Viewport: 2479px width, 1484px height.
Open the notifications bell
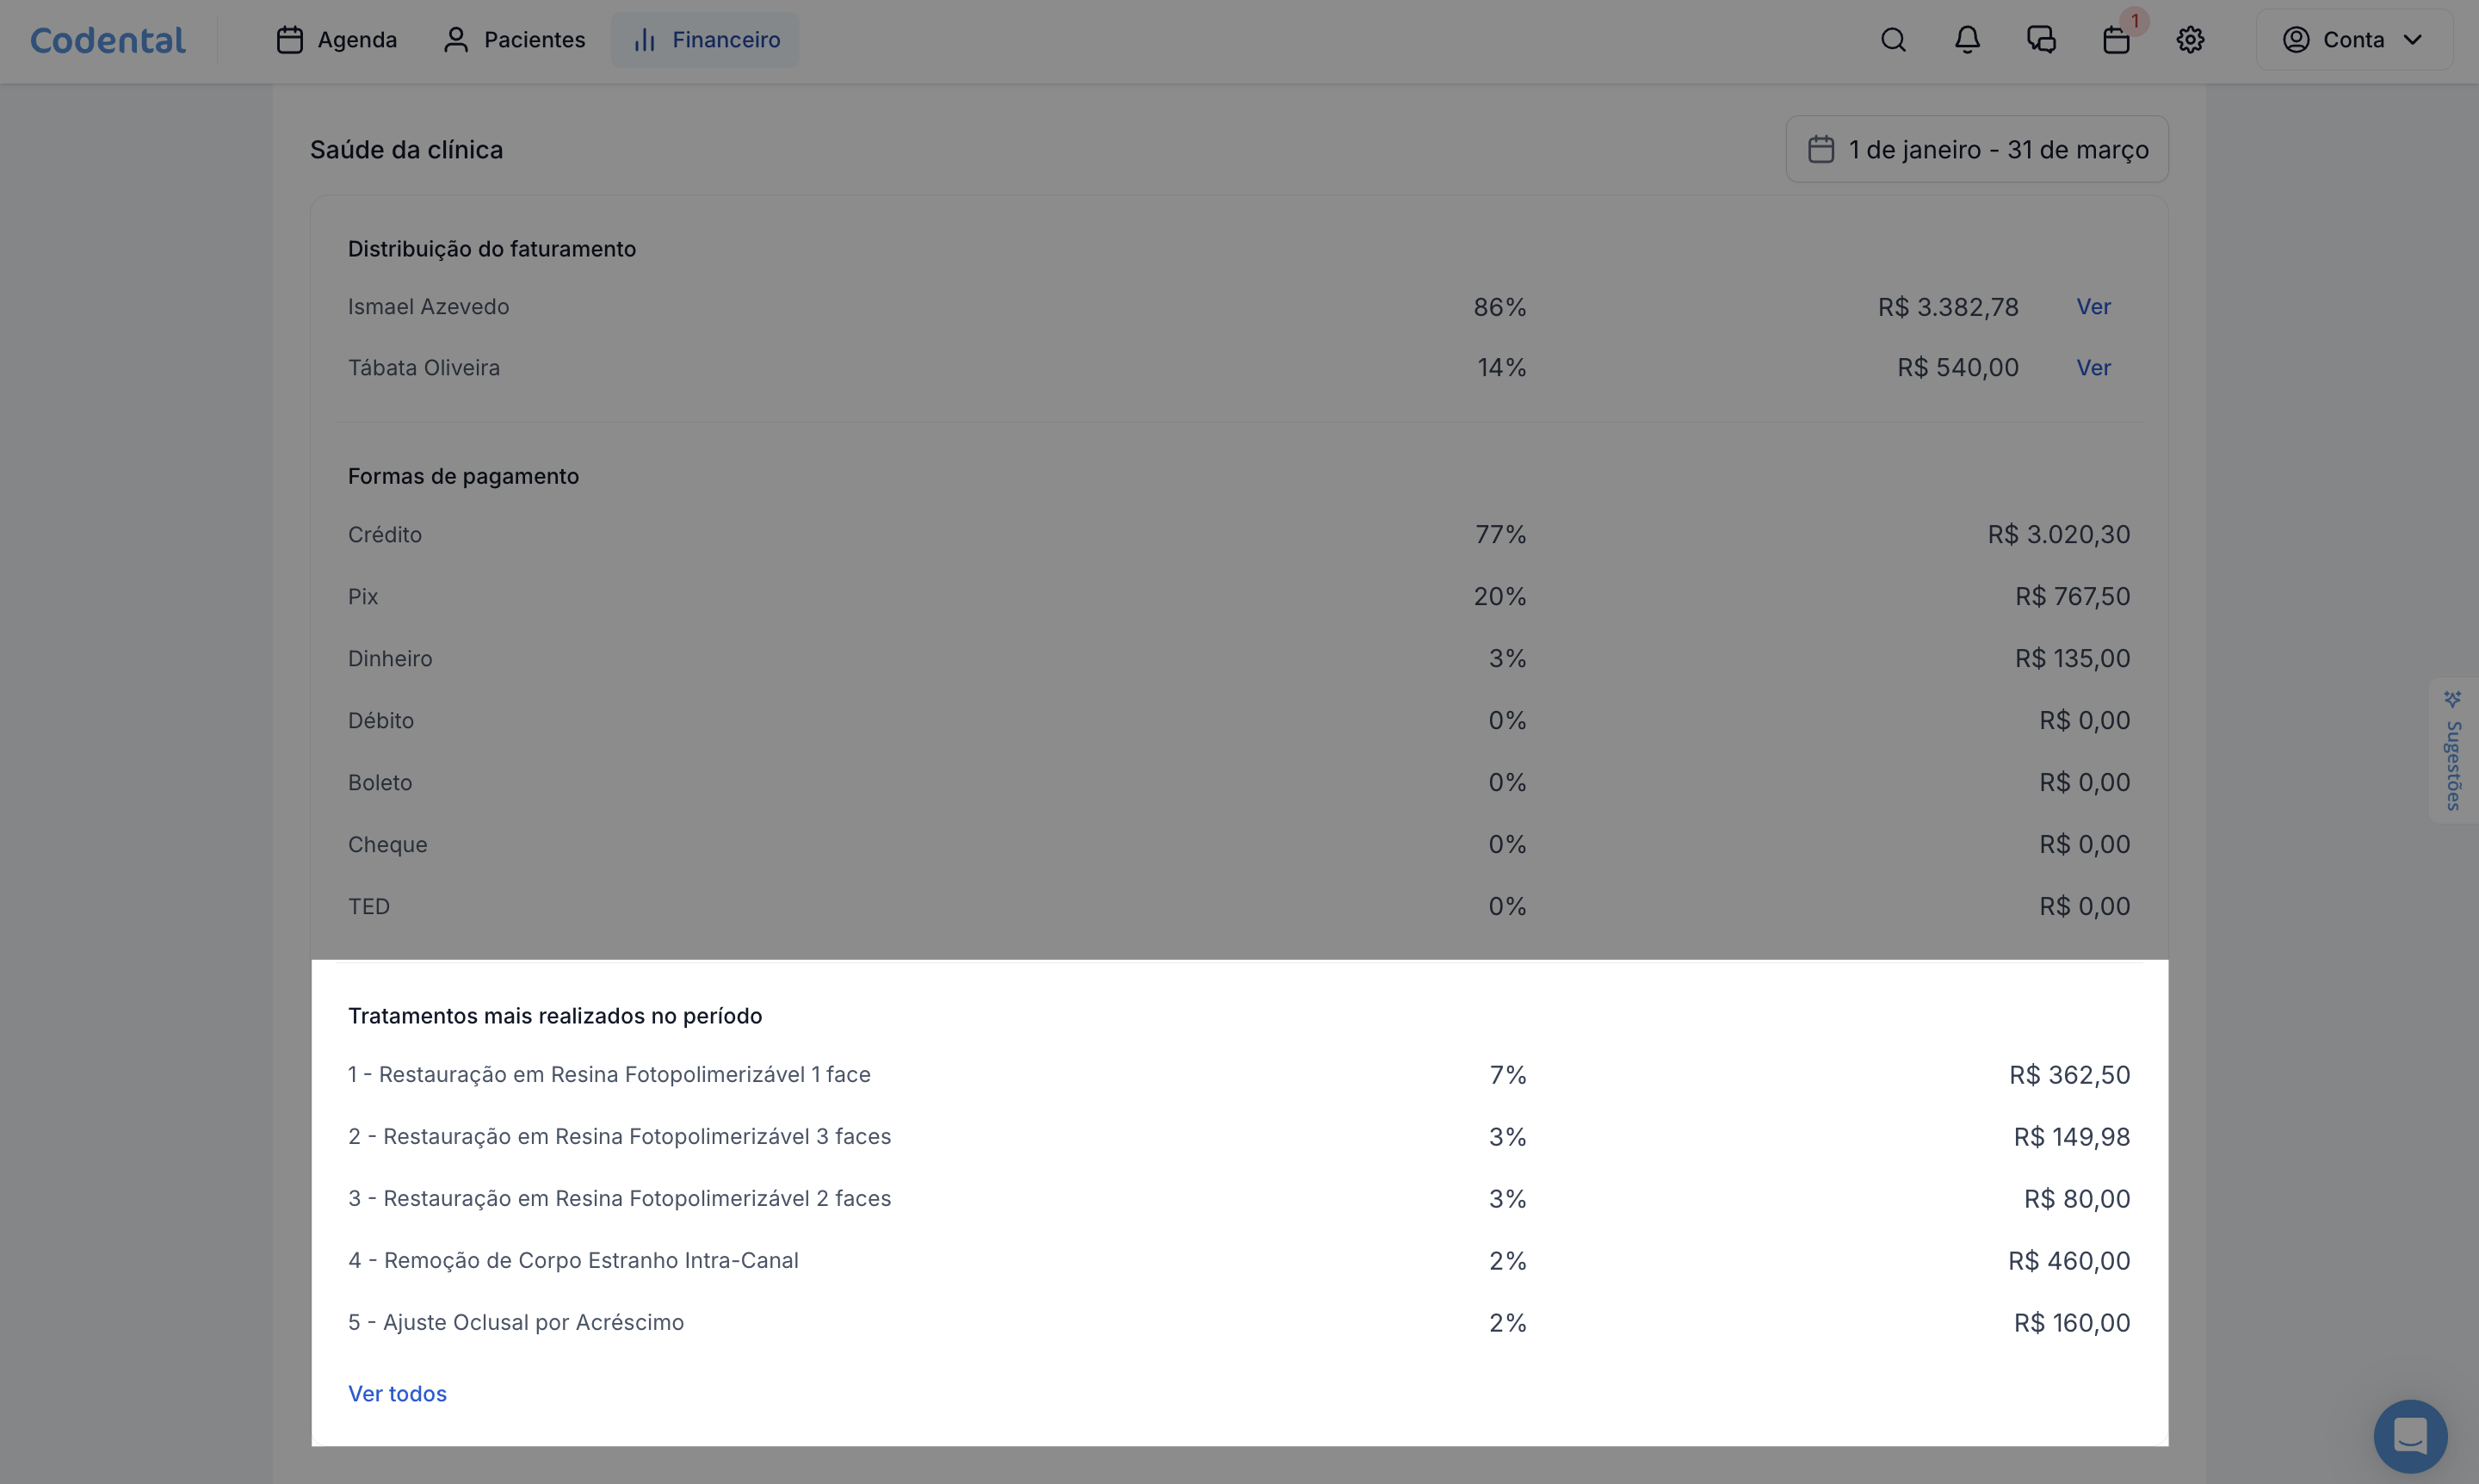pos(1966,40)
